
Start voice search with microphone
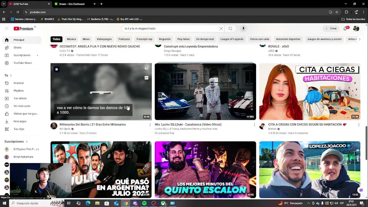[243, 28]
